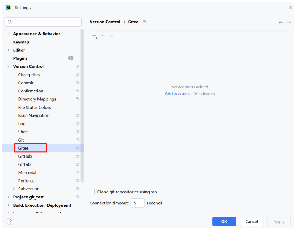
Task: Open the Plugins settings page
Action: coord(20,58)
